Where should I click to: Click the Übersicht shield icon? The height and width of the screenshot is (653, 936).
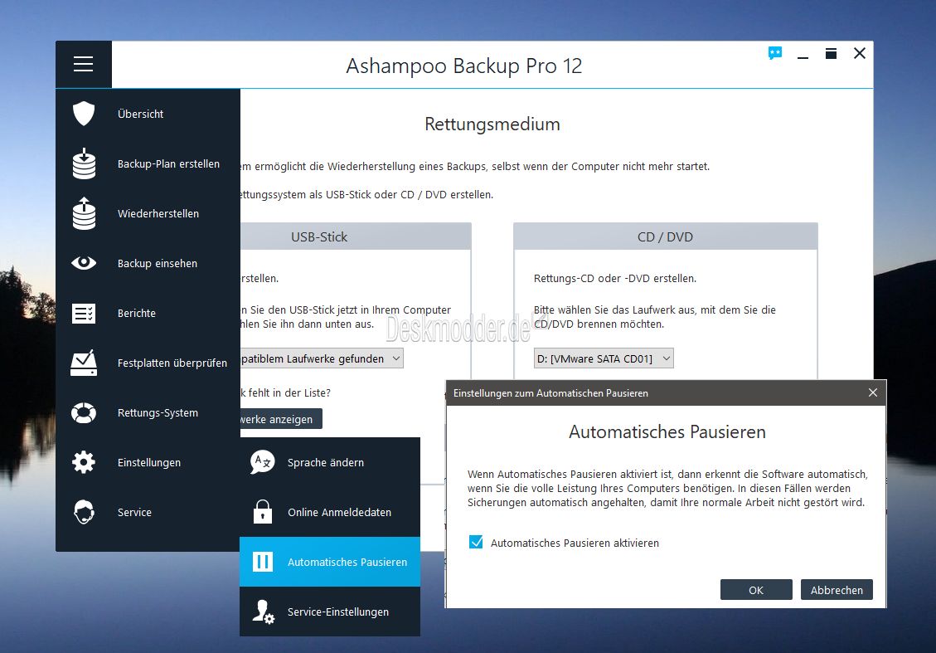tap(84, 114)
